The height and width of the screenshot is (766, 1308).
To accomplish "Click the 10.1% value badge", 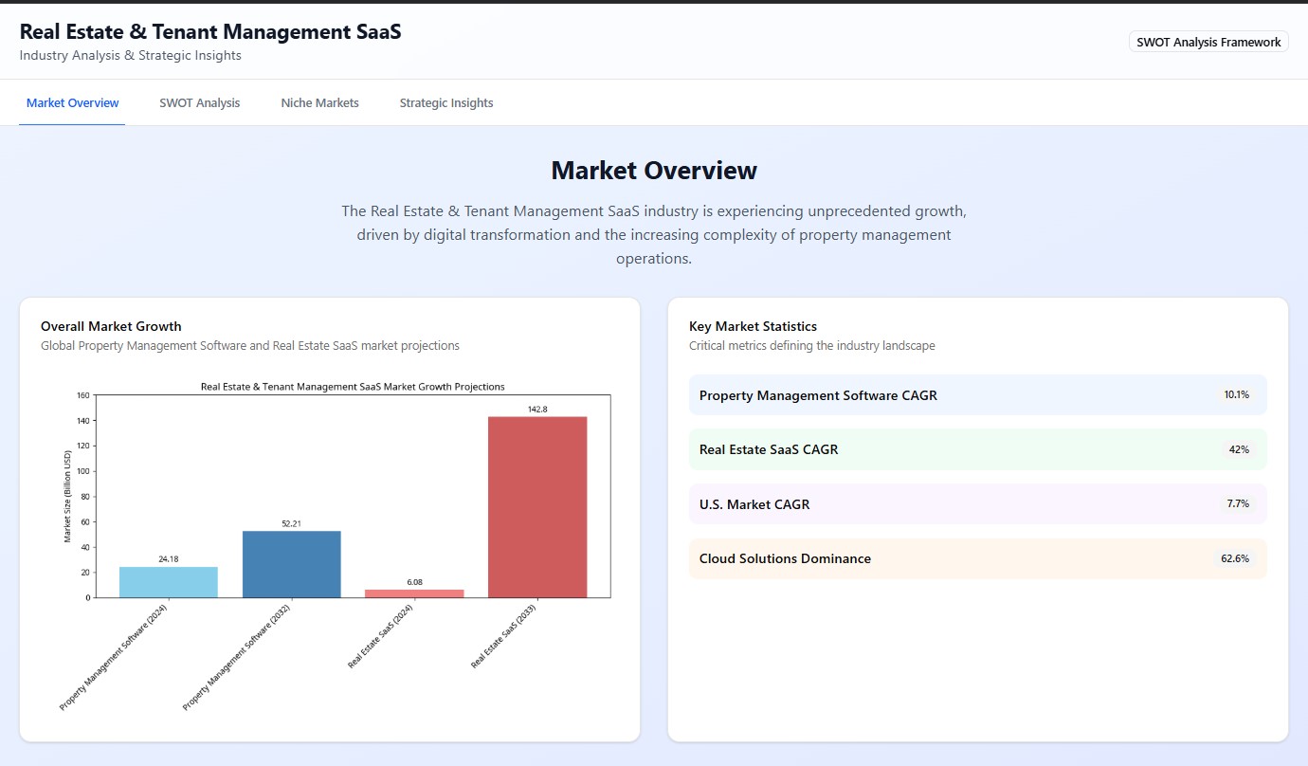I will click(1236, 395).
